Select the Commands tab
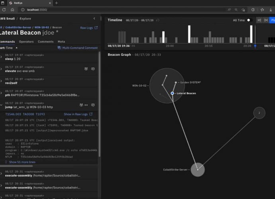The height and width of the screenshot is (199, 275). [x=7, y=41]
